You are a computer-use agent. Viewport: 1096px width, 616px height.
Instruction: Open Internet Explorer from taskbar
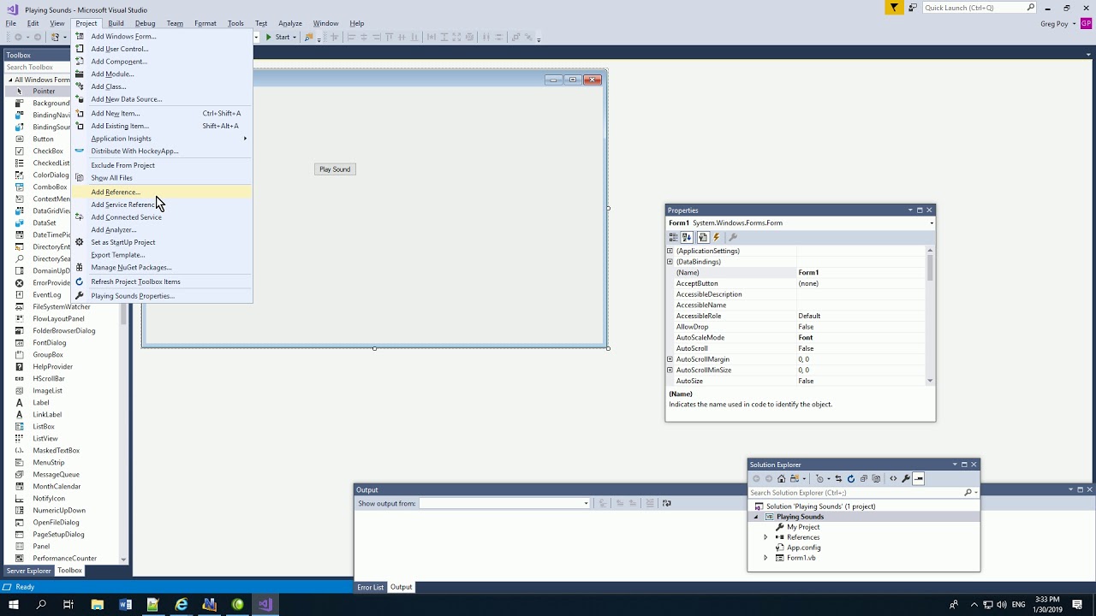tap(182, 605)
